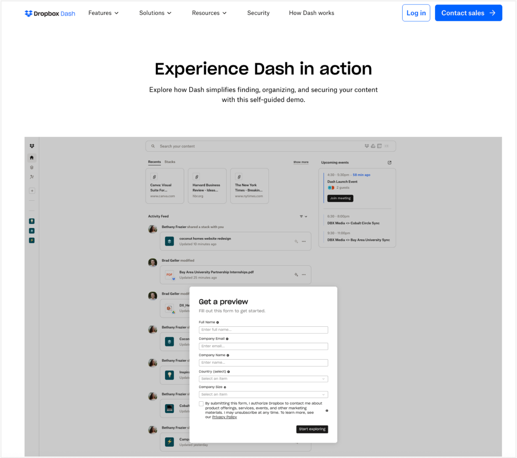
Task: Open Upcoming events external link icon
Action: tap(389, 162)
